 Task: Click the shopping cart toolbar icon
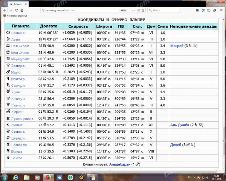point(203,10)
